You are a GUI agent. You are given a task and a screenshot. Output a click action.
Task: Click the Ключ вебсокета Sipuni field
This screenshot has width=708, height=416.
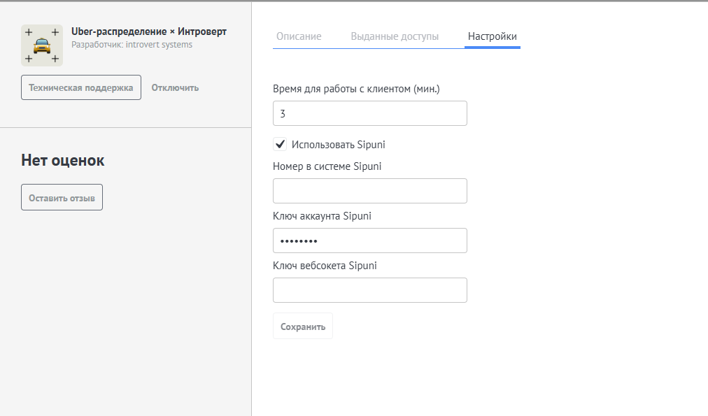pos(370,290)
